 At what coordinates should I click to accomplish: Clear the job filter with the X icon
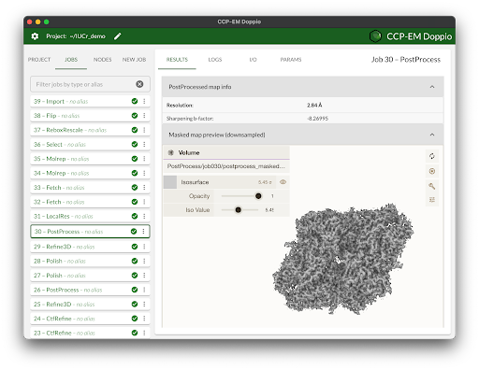tap(139, 84)
